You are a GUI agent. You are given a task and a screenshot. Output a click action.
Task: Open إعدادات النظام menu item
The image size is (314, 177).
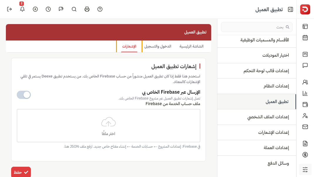point(257,86)
